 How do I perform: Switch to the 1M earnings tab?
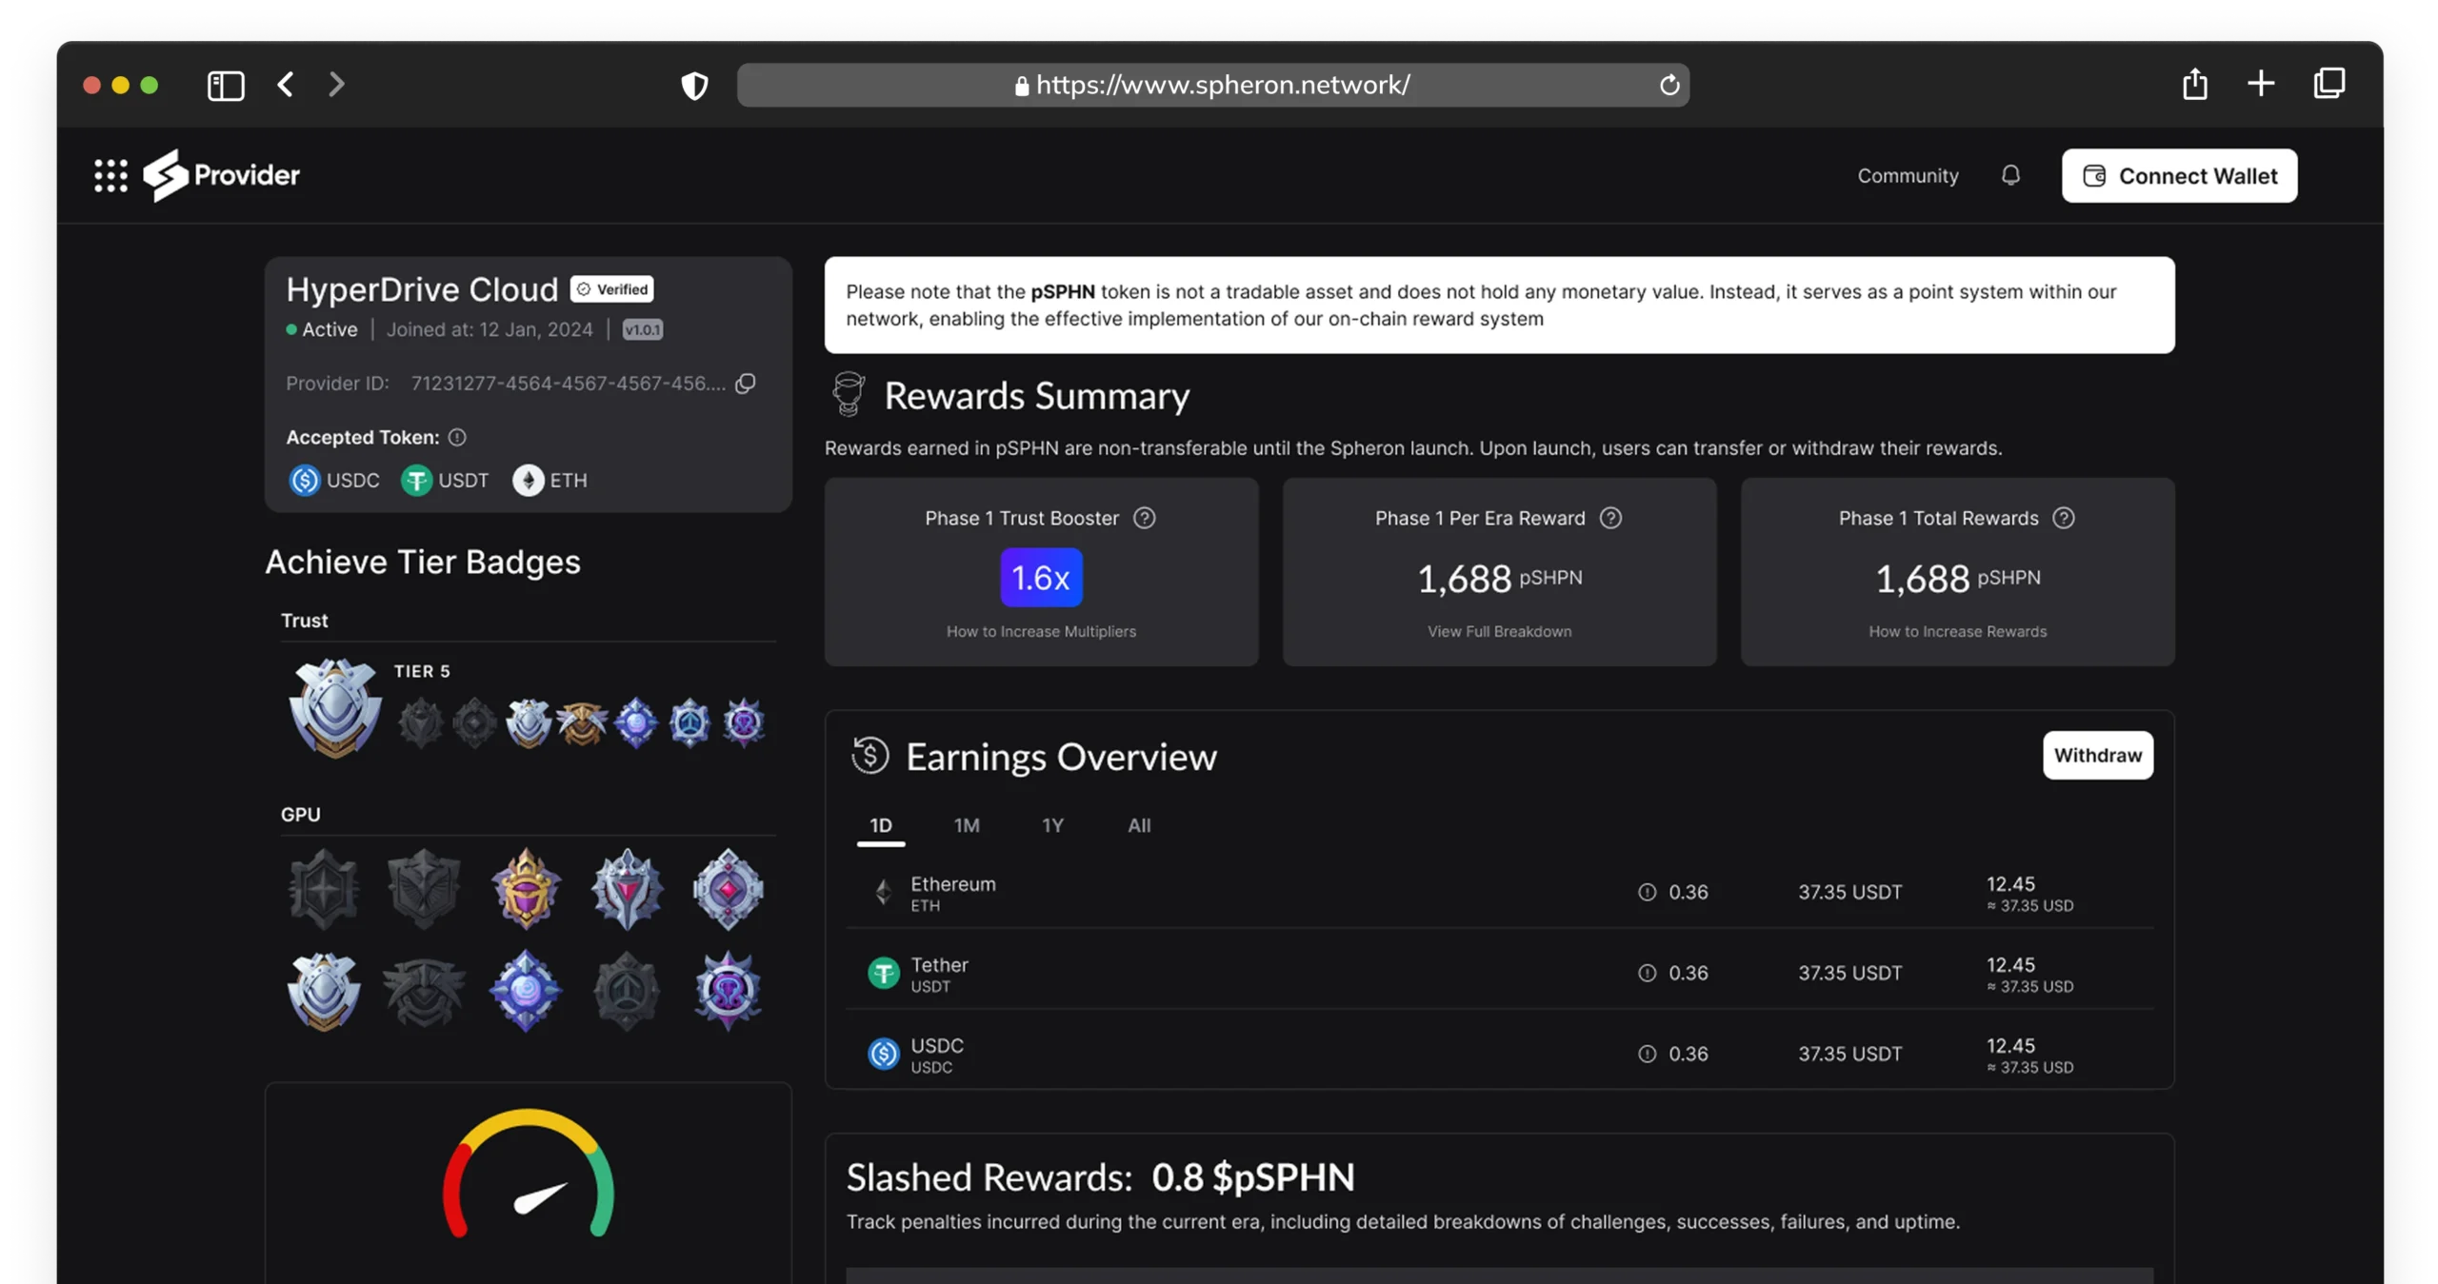[x=967, y=825]
